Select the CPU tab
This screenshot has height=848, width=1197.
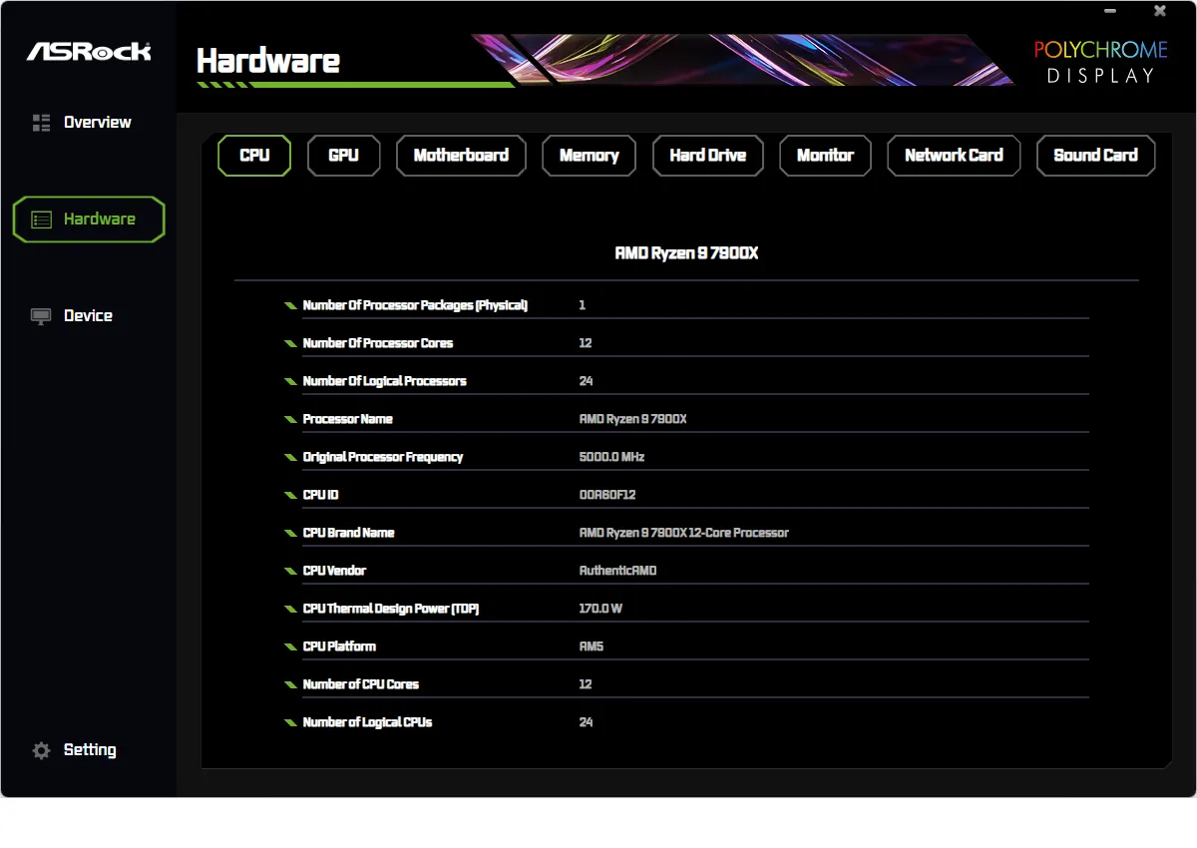click(x=254, y=156)
